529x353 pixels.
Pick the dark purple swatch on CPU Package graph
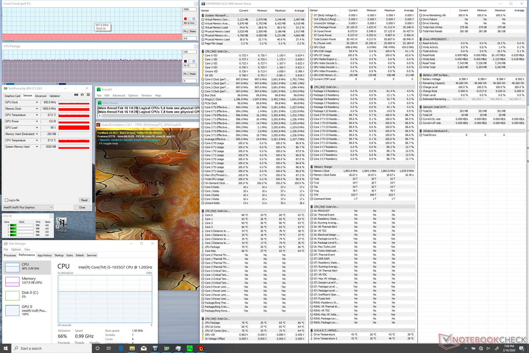tap(185, 61)
